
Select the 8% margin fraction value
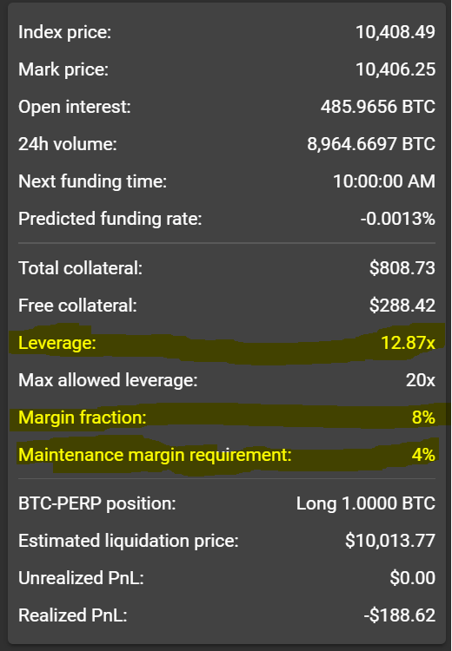tap(423, 418)
